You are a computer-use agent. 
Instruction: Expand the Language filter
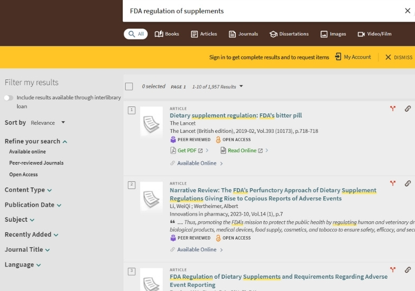23,265
